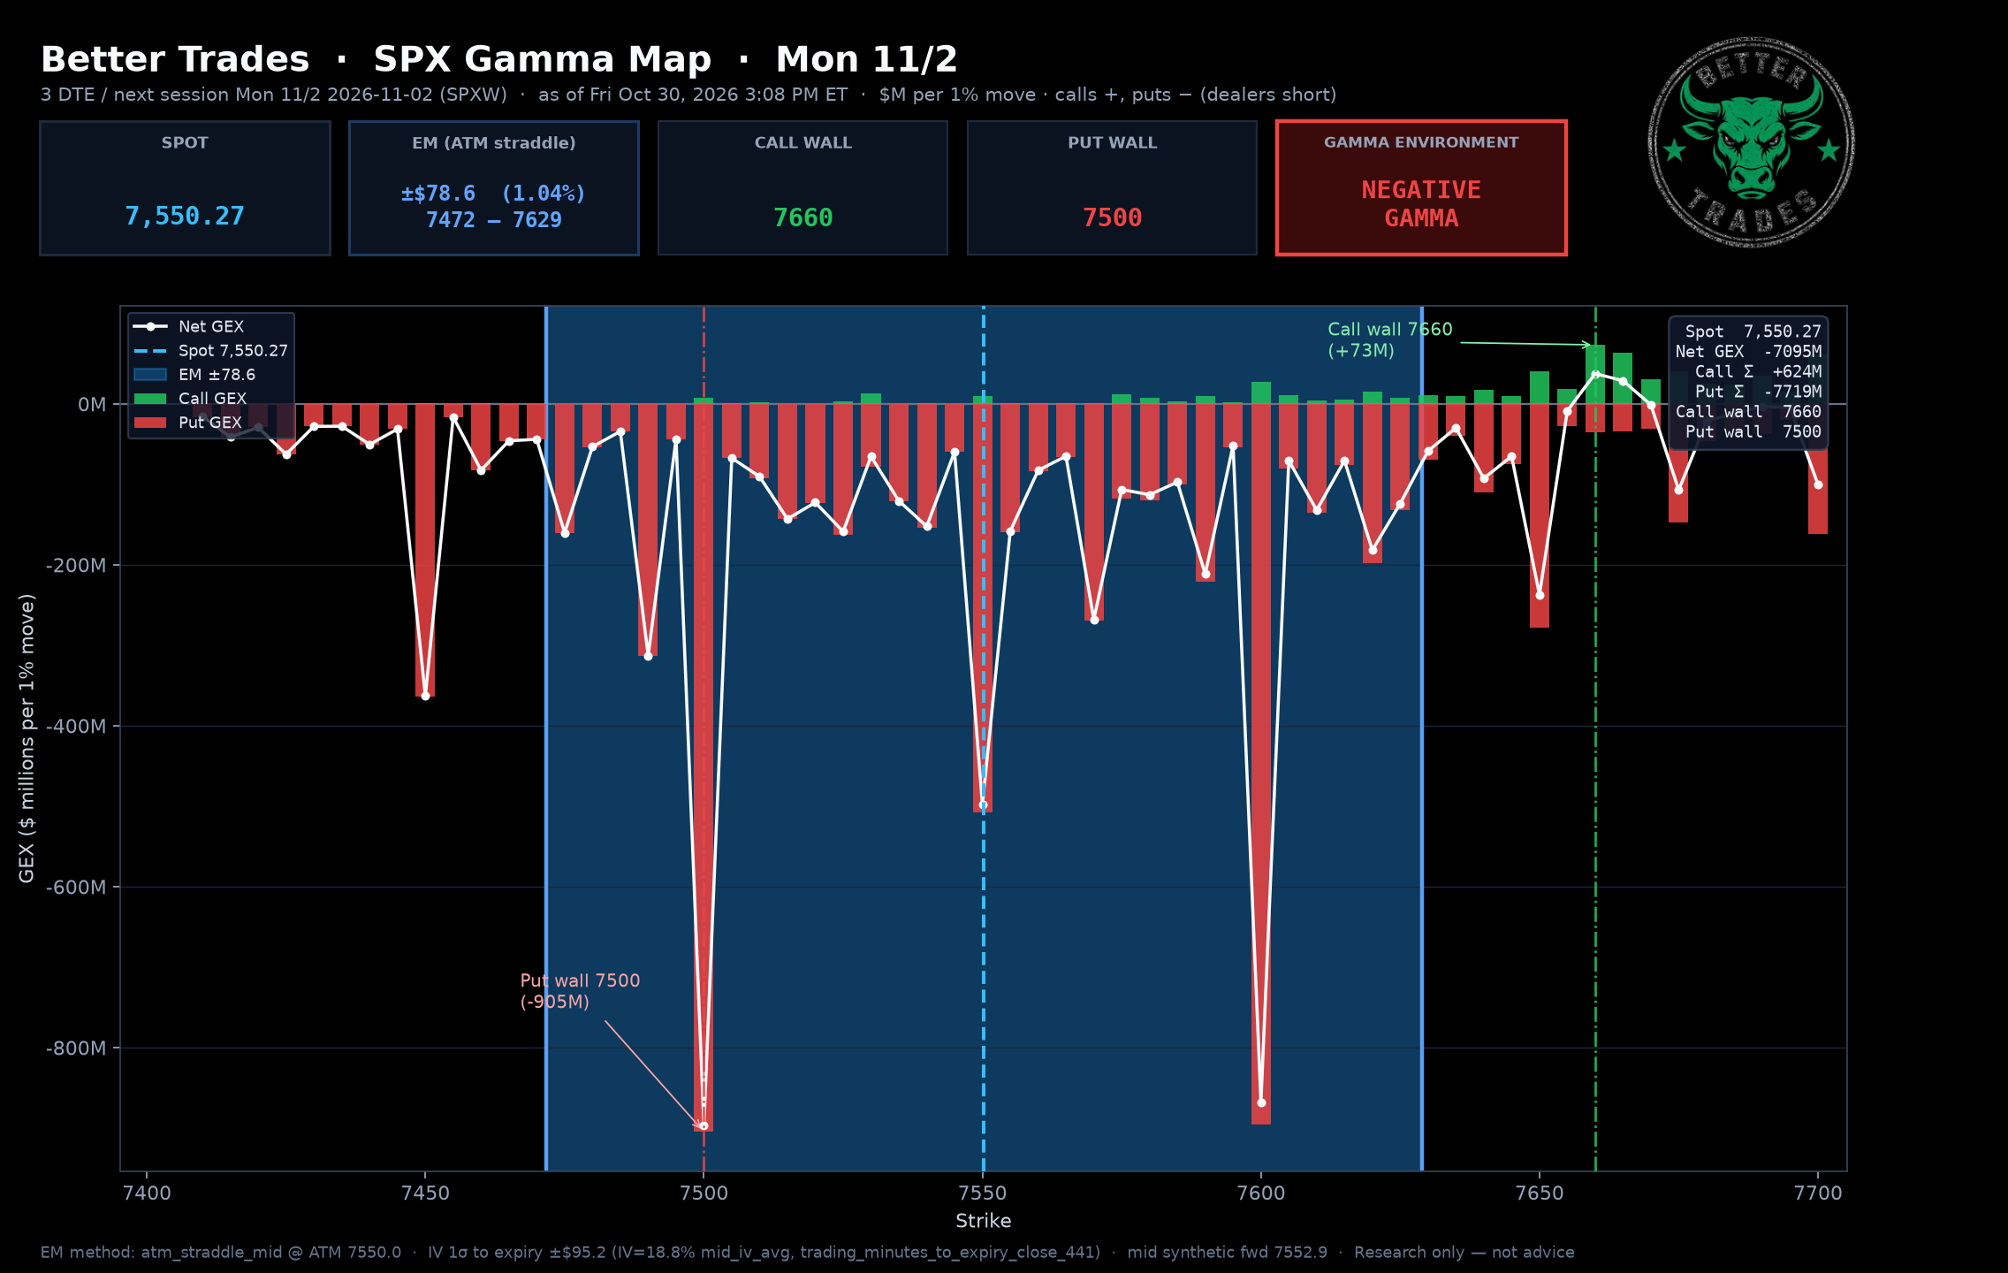Click the Net GEX point at strike 7450
The image size is (2008, 1273).
425,696
